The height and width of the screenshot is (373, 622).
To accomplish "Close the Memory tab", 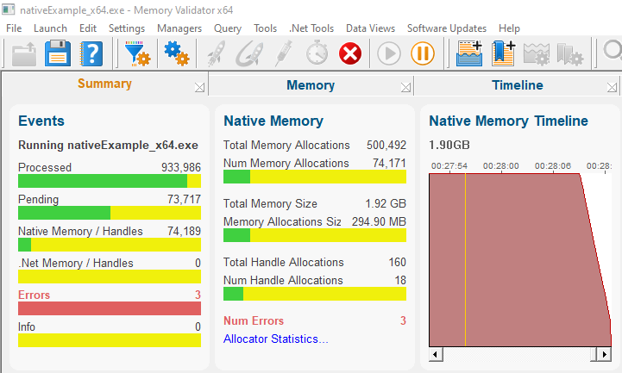I will 405,88.
